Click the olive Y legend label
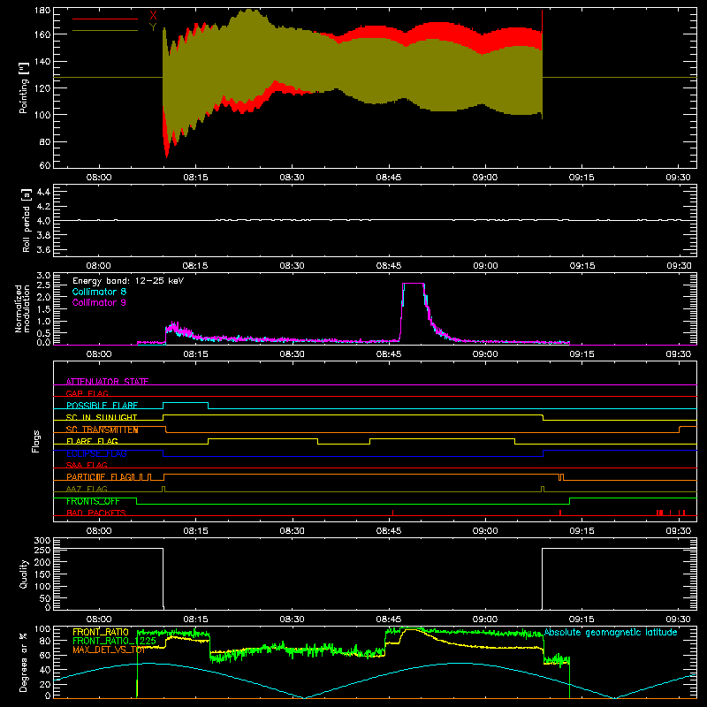Viewport: 707px width, 707px height. 153,27
